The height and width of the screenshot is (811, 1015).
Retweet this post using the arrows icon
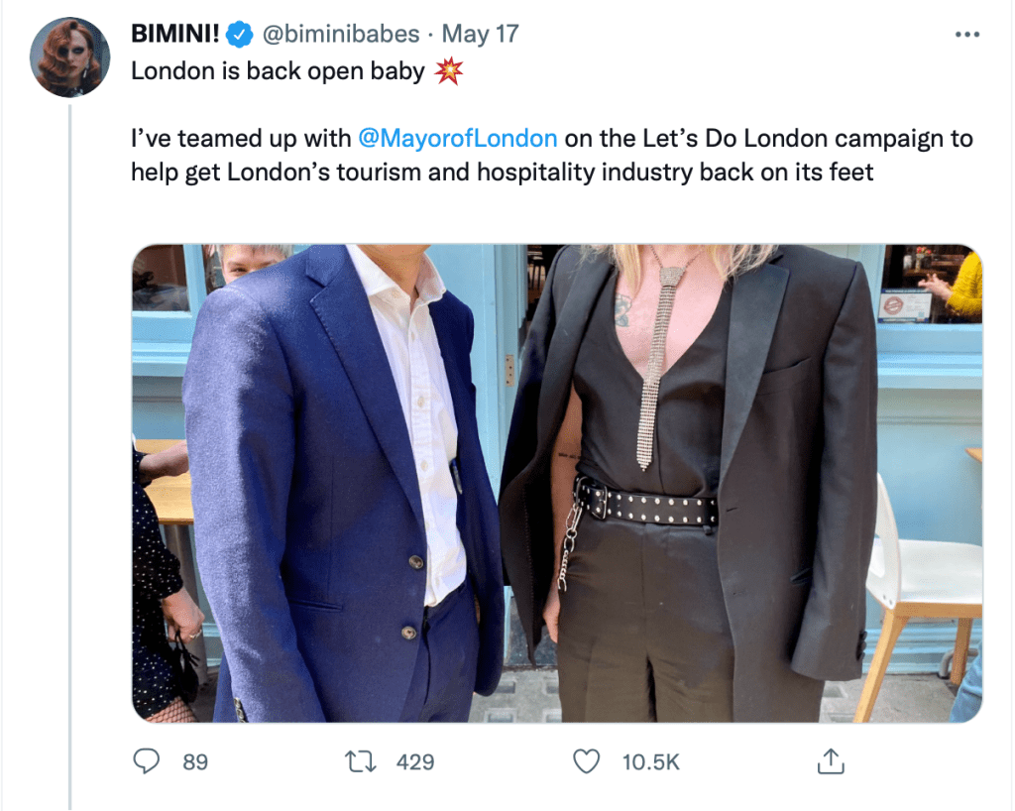360,760
